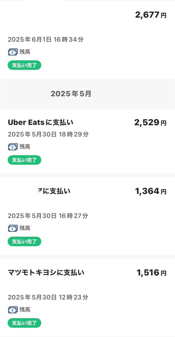Tap 支払い完了 badge under Uber Eats
175x337 pixels.
(x=24, y=160)
